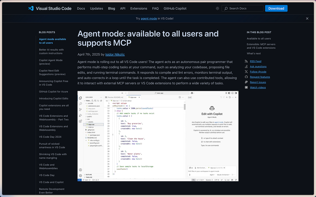The width and height of the screenshot is (316, 197).
Task: Click inside the Search Docs field
Action: coord(242,8)
